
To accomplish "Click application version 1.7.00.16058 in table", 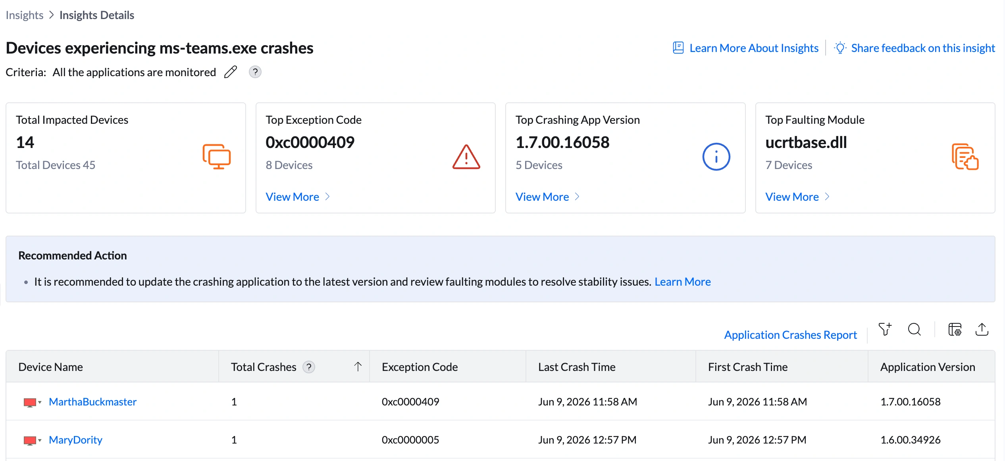I will coord(911,402).
